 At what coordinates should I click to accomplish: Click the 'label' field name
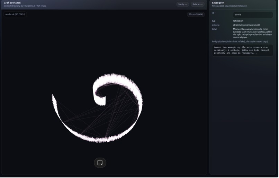[214, 29]
